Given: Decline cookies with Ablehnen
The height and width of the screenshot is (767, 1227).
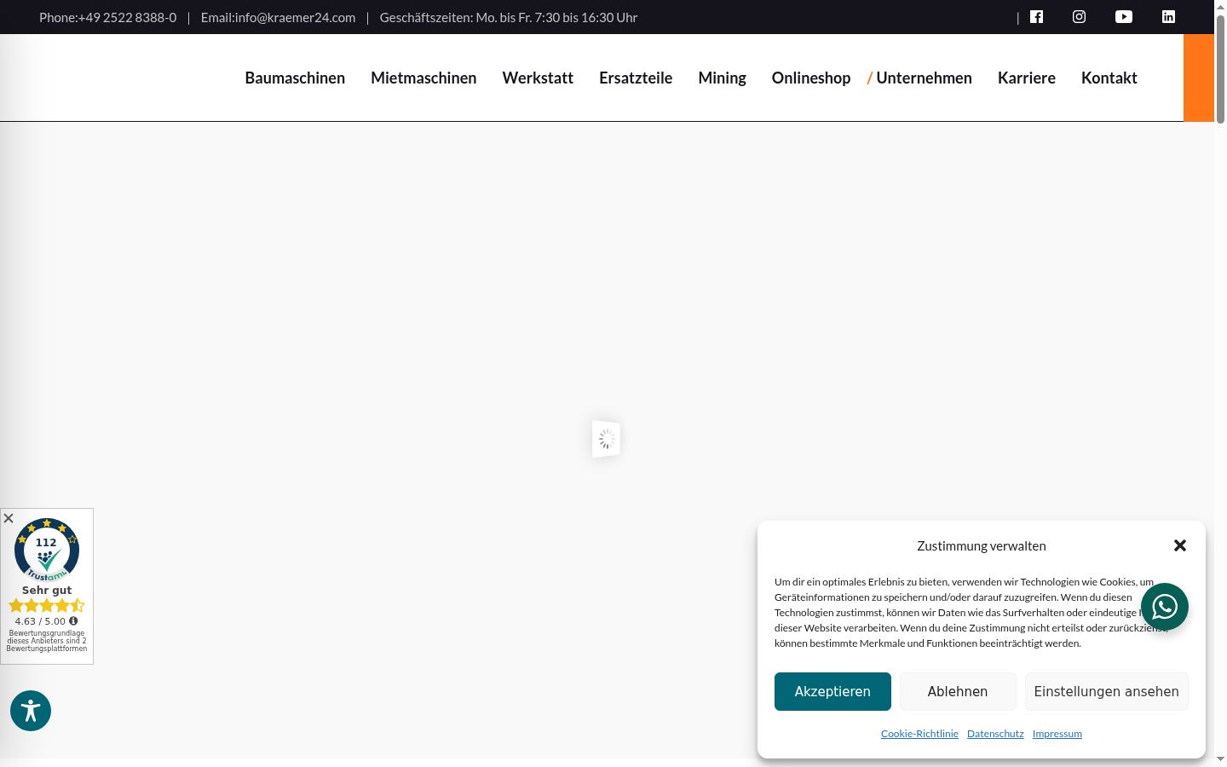Looking at the screenshot, I should [x=958, y=691].
